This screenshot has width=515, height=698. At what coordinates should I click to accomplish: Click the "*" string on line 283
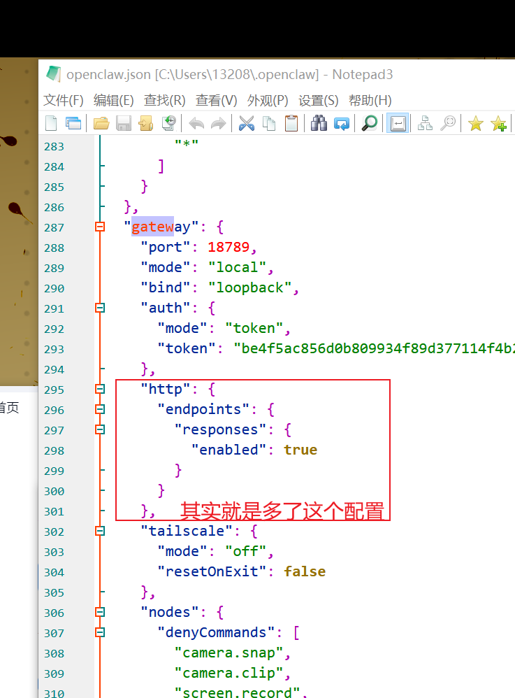click(x=187, y=144)
